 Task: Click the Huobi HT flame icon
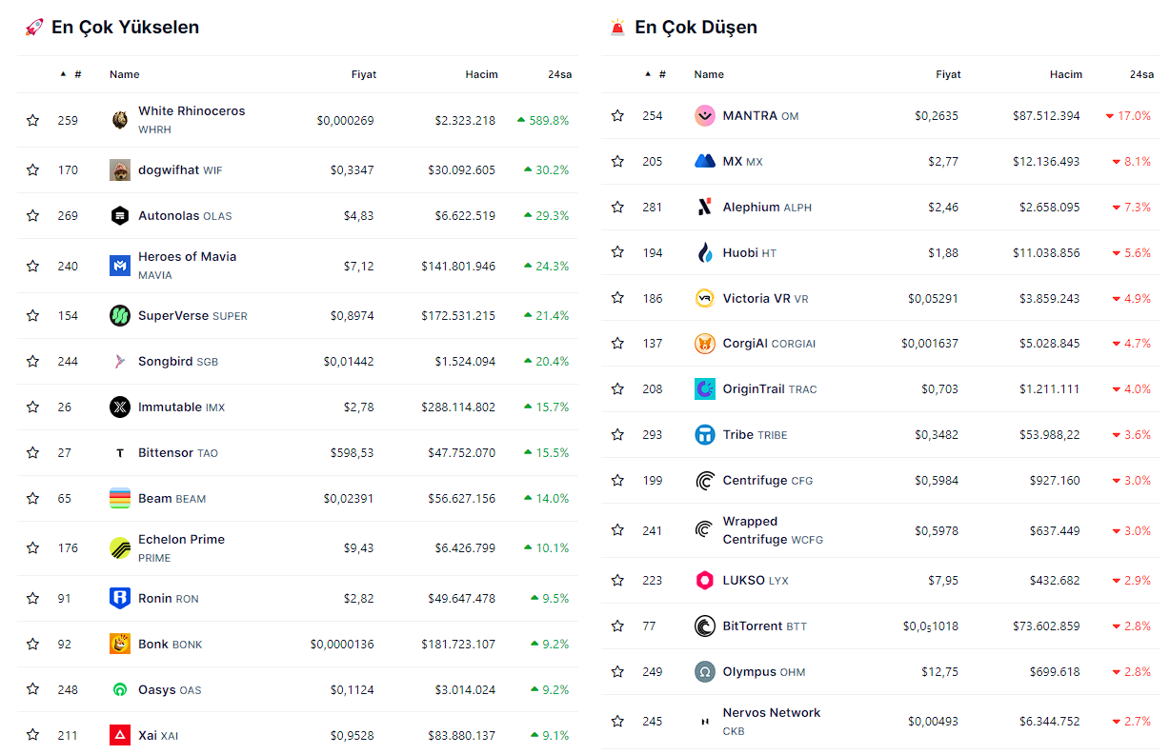click(x=705, y=253)
